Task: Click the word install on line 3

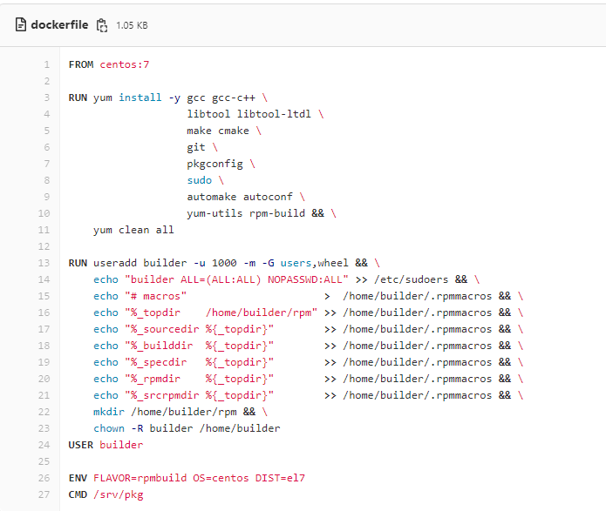Action: pos(140,97)
